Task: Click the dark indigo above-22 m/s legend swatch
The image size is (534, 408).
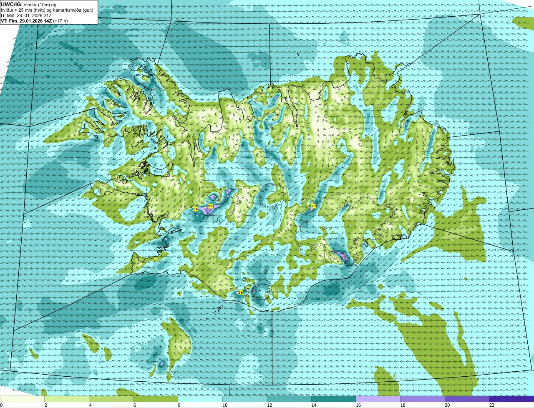Action: pos(511,399)
